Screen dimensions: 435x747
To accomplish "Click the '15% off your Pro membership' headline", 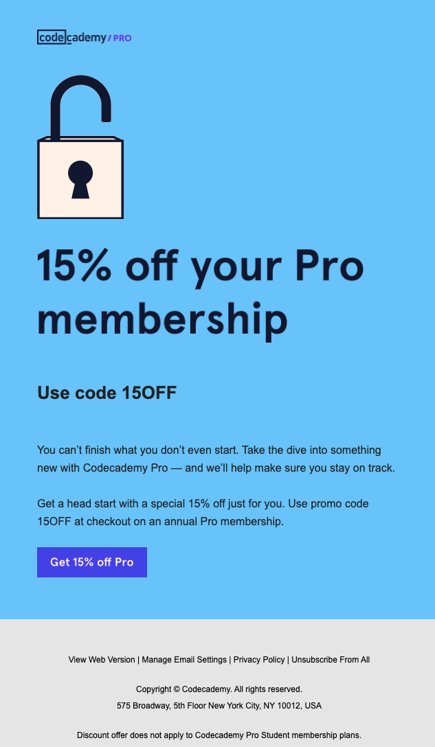I will 201,292.
